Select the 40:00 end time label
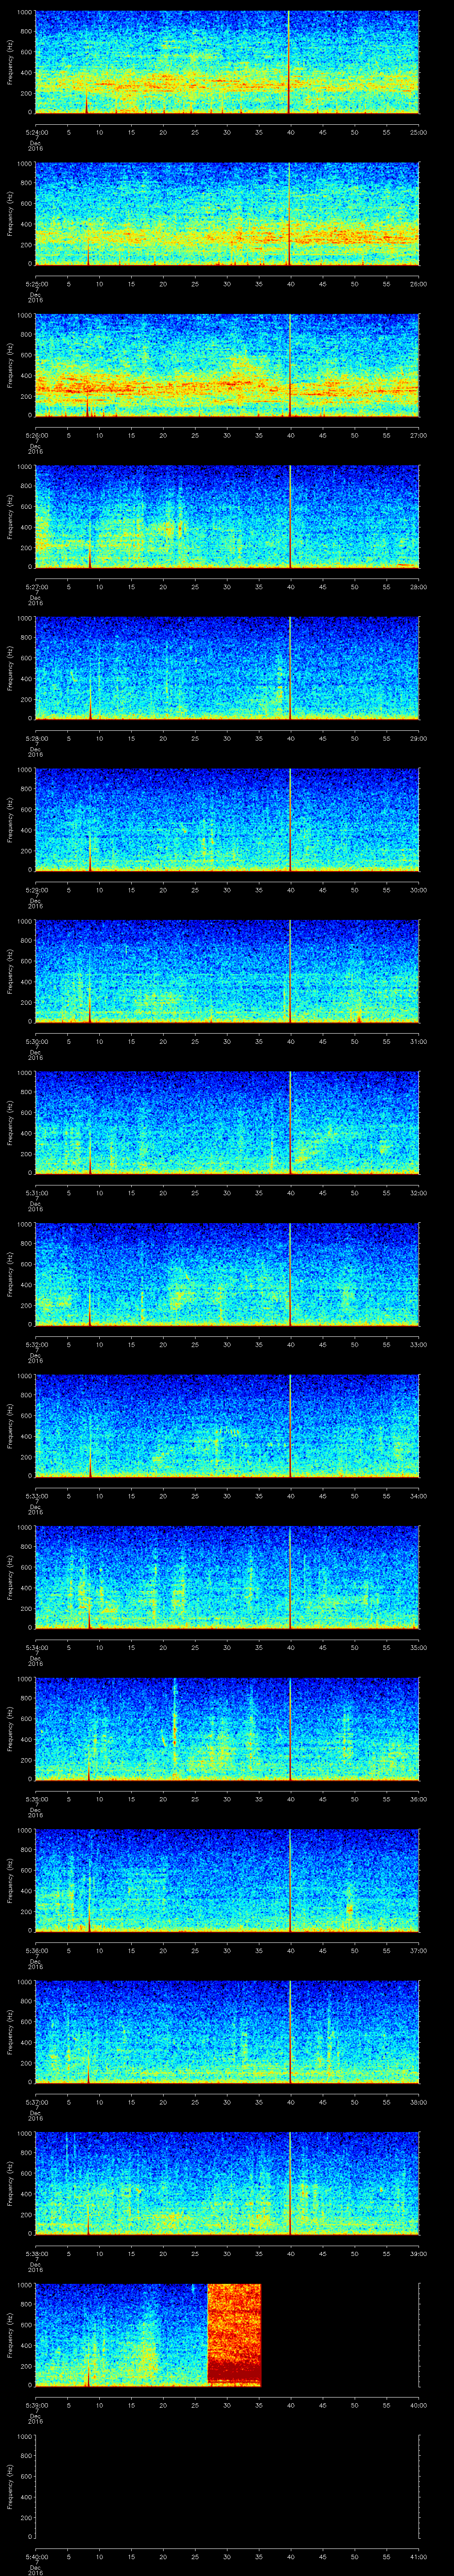454x2576 pixels. pyautogui.click(x=419, y=2405)
